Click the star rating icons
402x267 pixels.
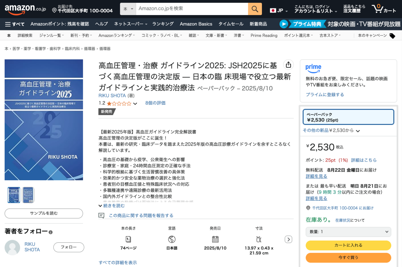pyautogui.click(x=119, y=103)
